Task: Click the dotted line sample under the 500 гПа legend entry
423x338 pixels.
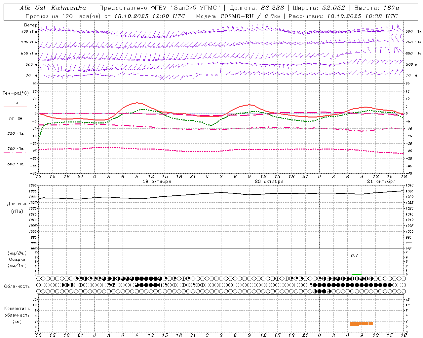Action: click(x=15, y=168)
